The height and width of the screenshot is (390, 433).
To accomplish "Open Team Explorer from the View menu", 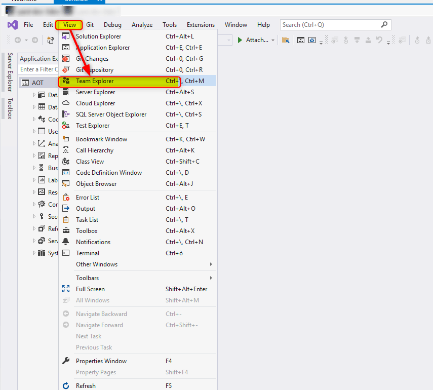I will [x=95, y=81].
